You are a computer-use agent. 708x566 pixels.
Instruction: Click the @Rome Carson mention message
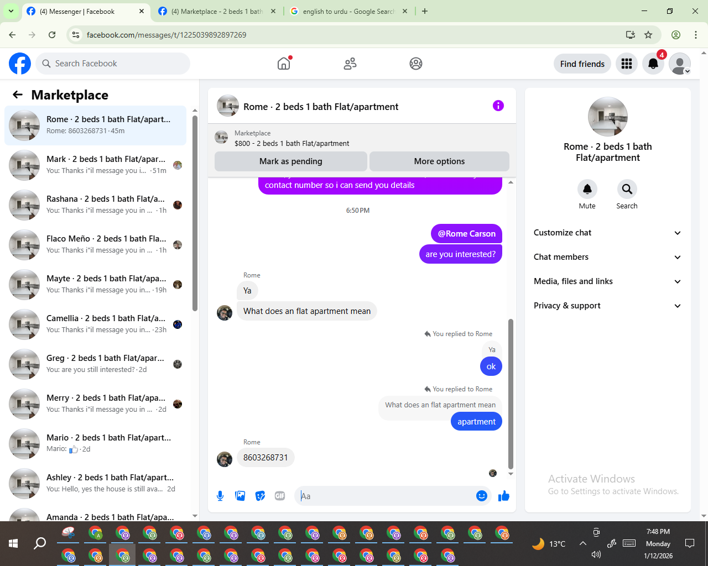coord(466,234)
